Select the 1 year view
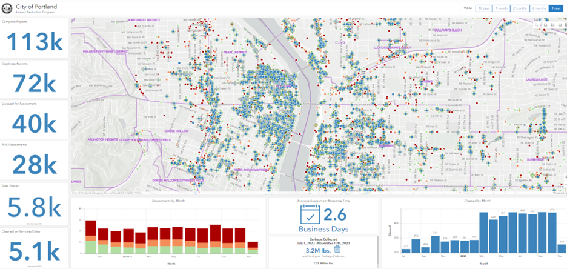Viewport: 567px width, 269px height. coord(555,8)
